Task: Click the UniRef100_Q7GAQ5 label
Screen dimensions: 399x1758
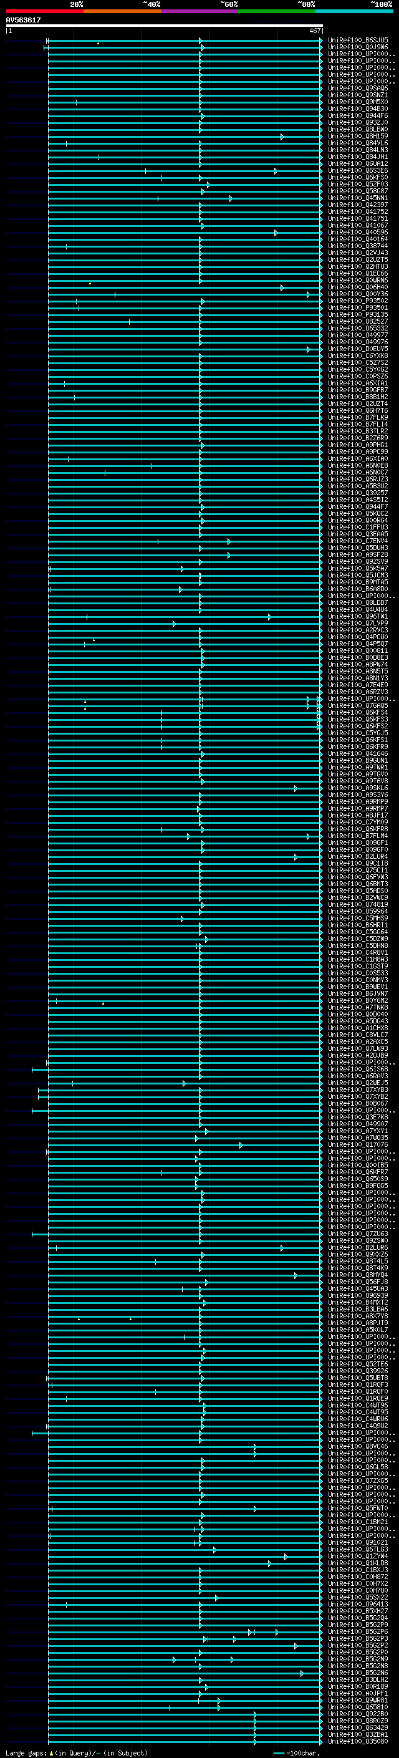Action: point(358,706)
